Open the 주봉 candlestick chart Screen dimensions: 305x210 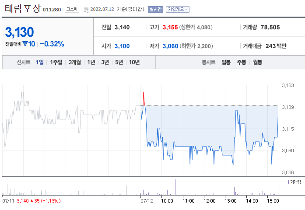coord(242,62)
